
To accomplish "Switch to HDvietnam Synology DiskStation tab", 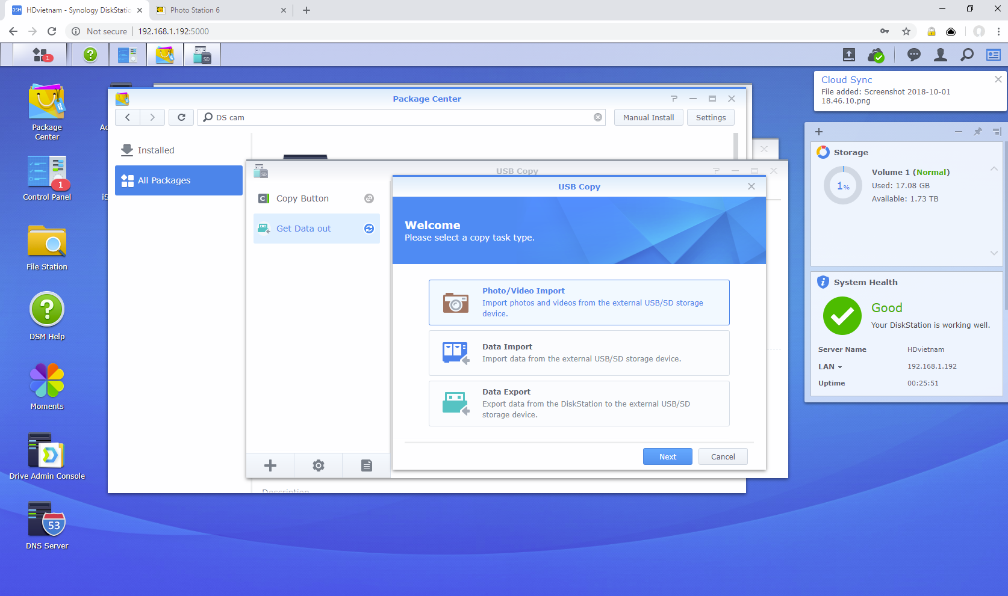I will click(x=77, y=10).
